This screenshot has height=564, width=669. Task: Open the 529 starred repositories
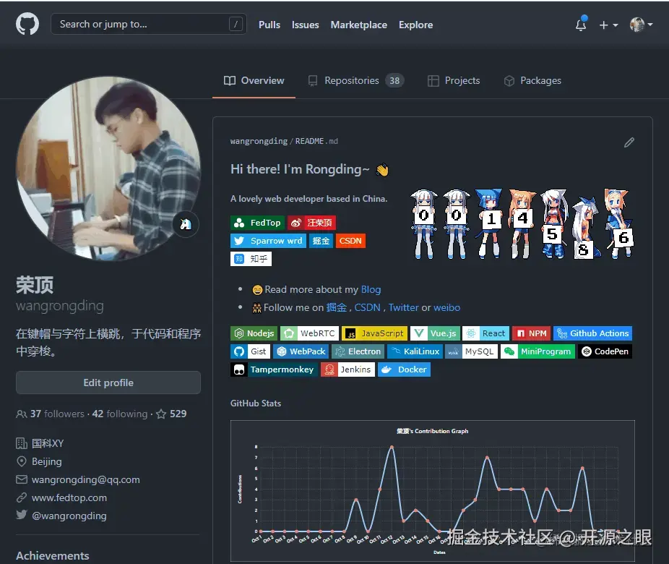point(171,414)
